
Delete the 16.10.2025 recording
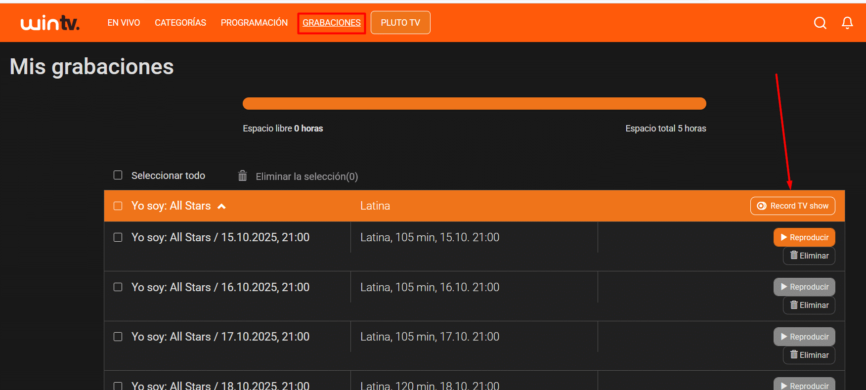(x=809, y=305)
